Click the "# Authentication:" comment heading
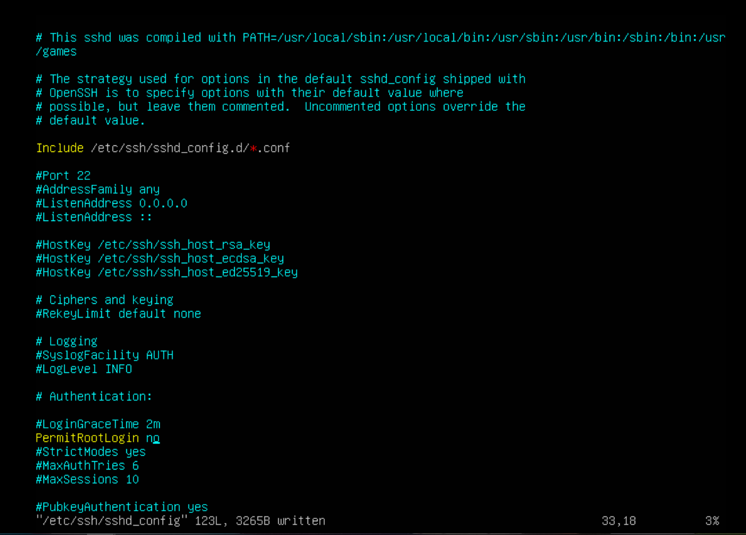The width and height of the screenshot is (746, 535). click(94, 396)
